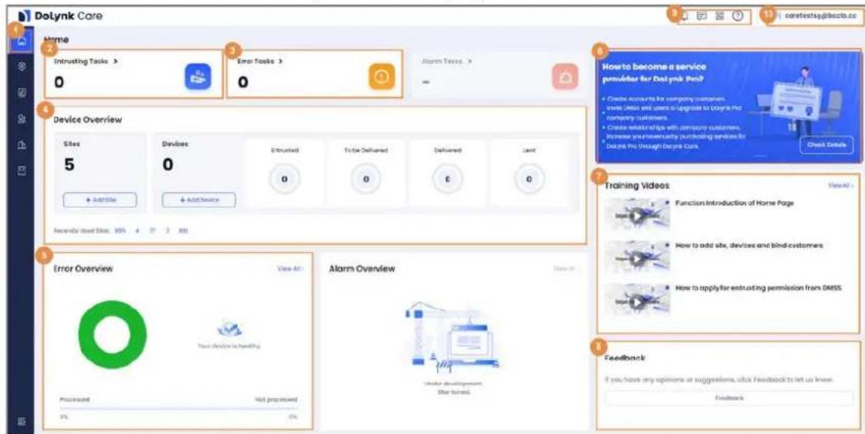Open View All in Alarm Overview
Screen dimensions: 865x434
click(566, 269)
